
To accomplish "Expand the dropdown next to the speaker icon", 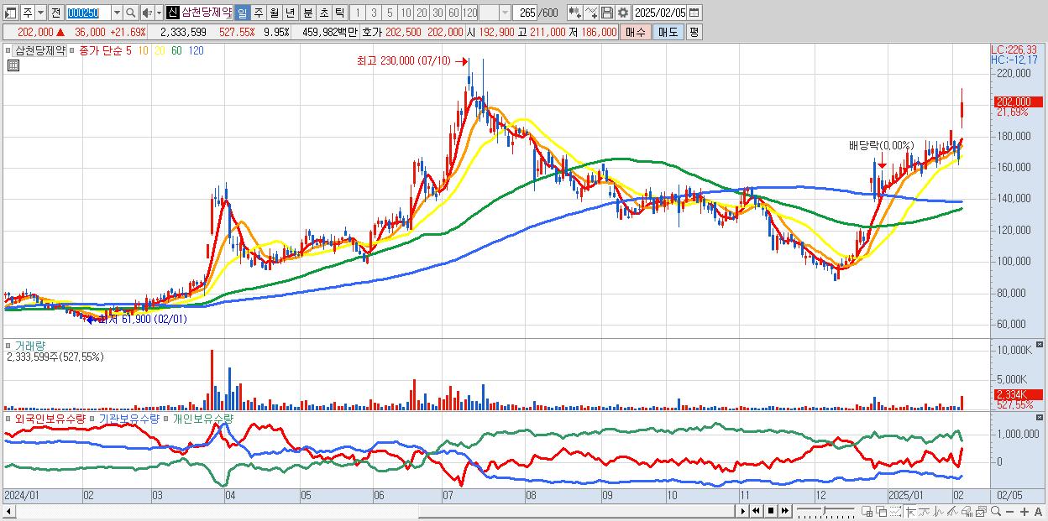I will click(x=159, y=13).
